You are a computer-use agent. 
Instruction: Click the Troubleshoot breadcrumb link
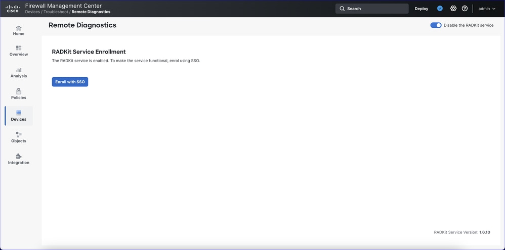tap(56, 12)
